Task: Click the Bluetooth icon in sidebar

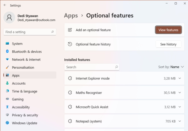Action: point(7,51)
